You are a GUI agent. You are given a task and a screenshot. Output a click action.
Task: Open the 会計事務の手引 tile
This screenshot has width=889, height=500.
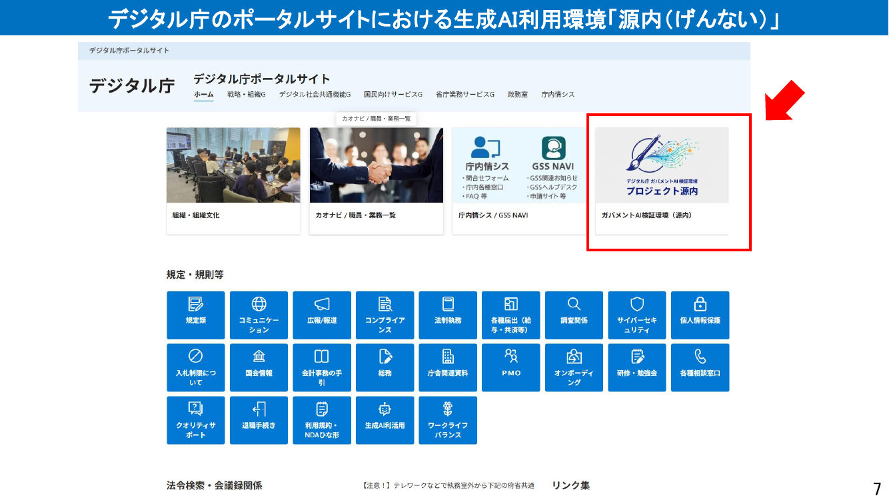point(322,367)
